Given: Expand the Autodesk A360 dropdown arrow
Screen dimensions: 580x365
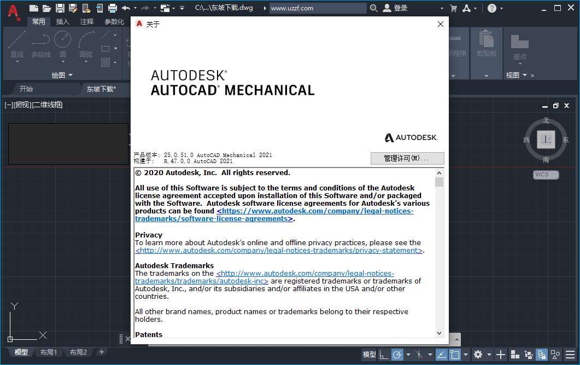Looking at the screenshot, I should pos(475,8).
